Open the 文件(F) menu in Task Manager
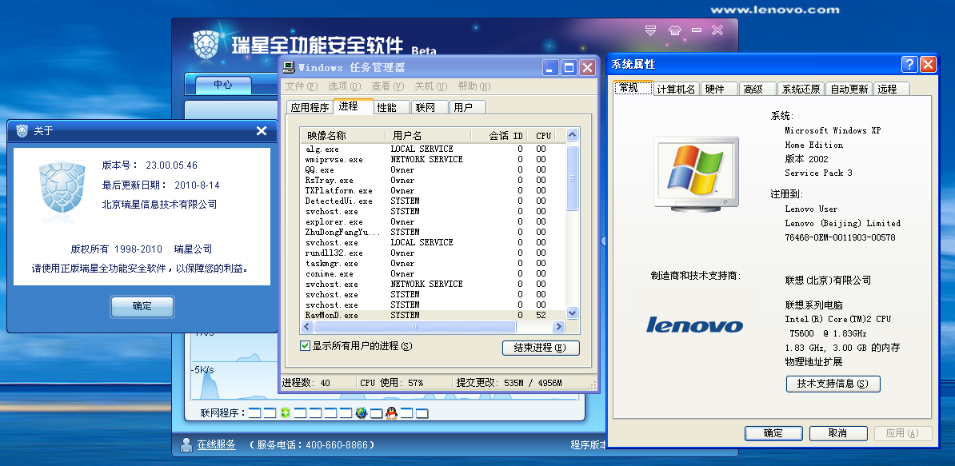955x466 pixels. point(302,86)
